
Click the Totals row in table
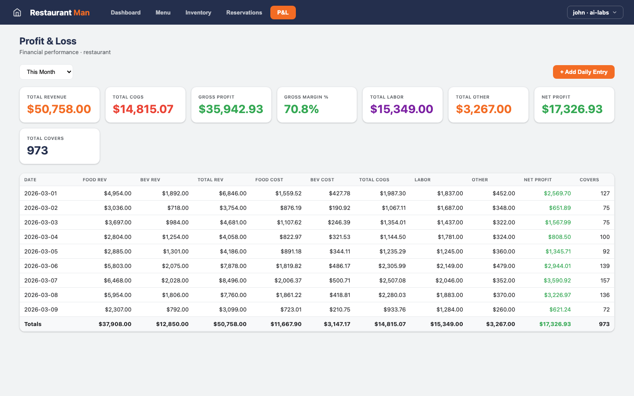click(317, 324)
